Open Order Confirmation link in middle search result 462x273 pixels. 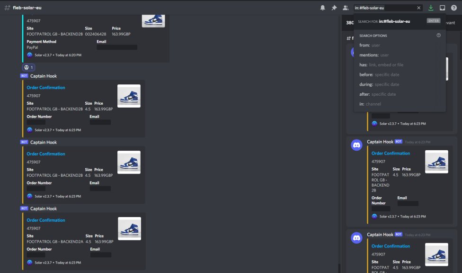391,153
